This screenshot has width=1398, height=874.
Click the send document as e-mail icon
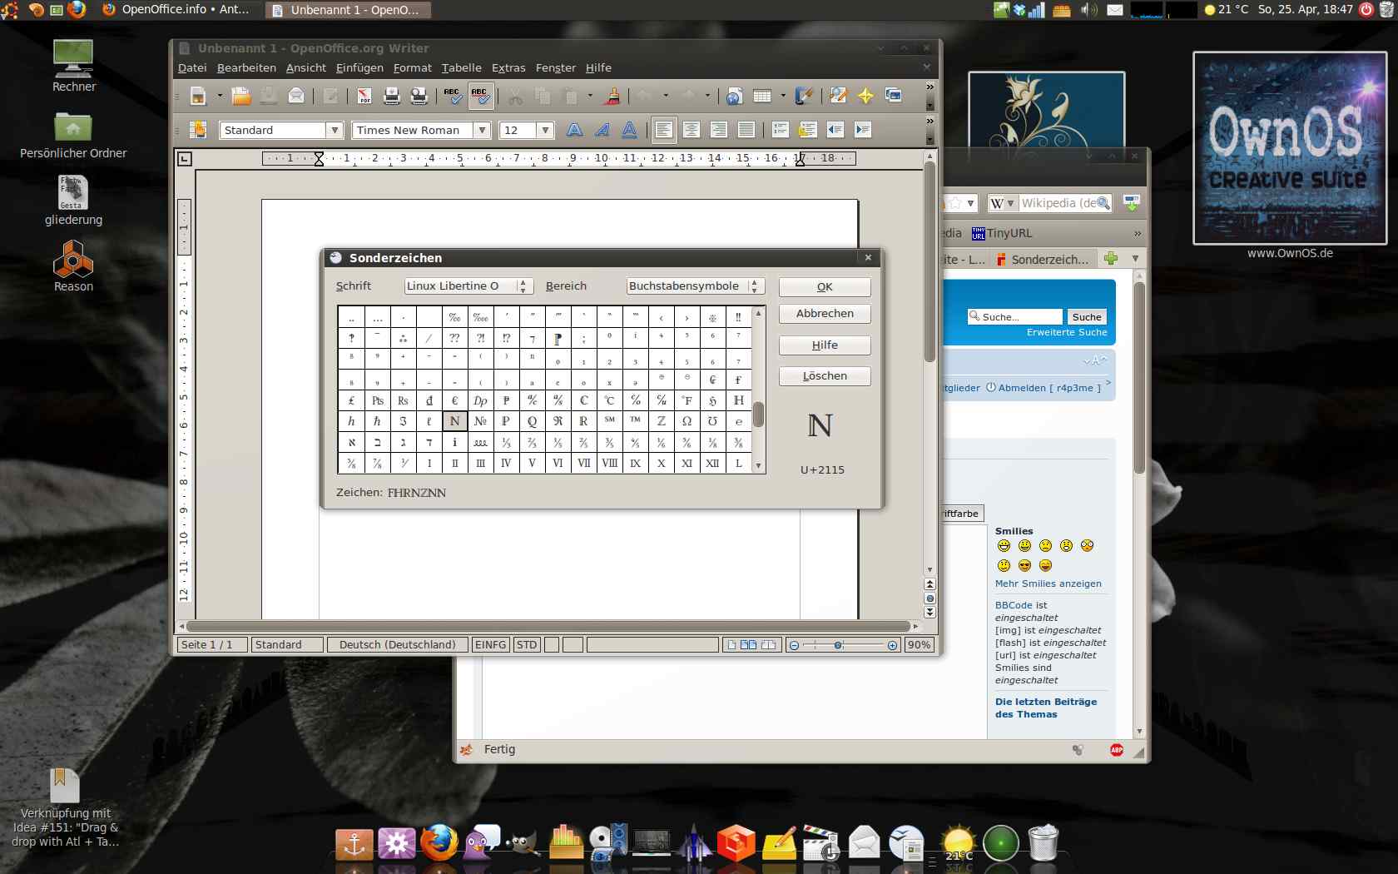(x=296, y=96)
